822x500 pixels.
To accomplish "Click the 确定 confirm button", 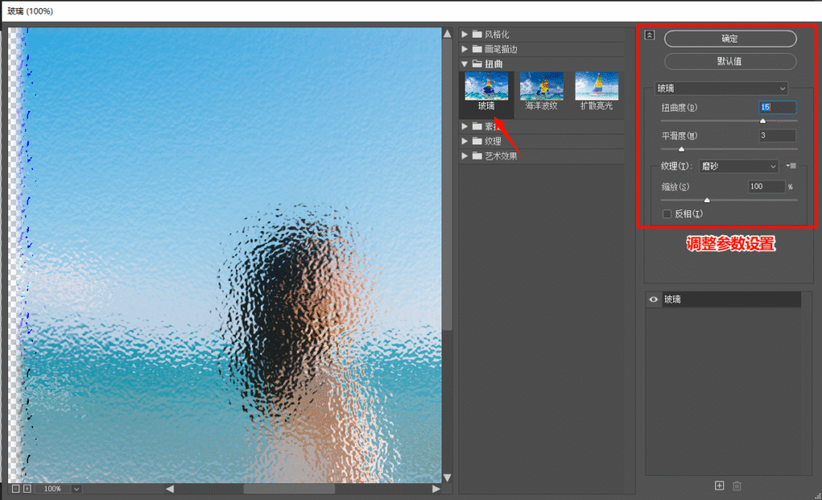I will [x=730, y=39].
